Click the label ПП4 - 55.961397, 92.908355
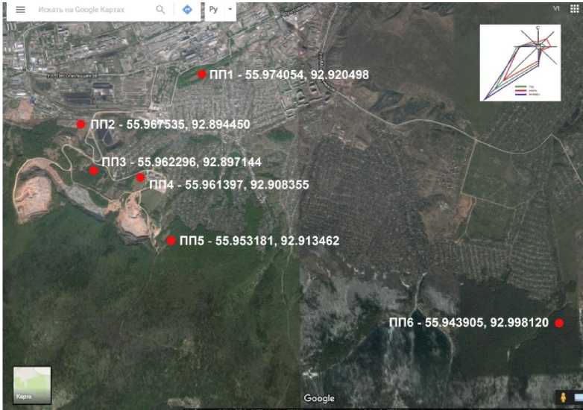This screenshot has height=410, width=583. click(229, 185)
